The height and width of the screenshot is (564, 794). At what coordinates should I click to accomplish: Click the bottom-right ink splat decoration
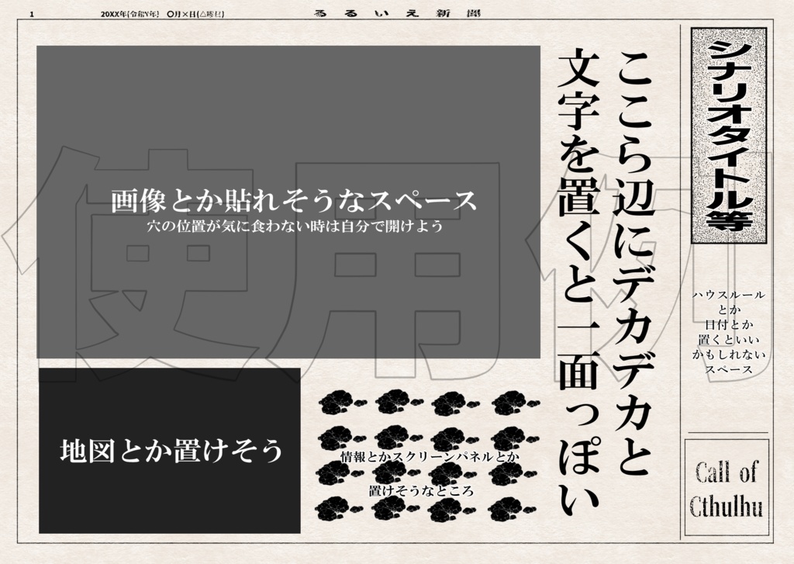click(x=506, y=508)
